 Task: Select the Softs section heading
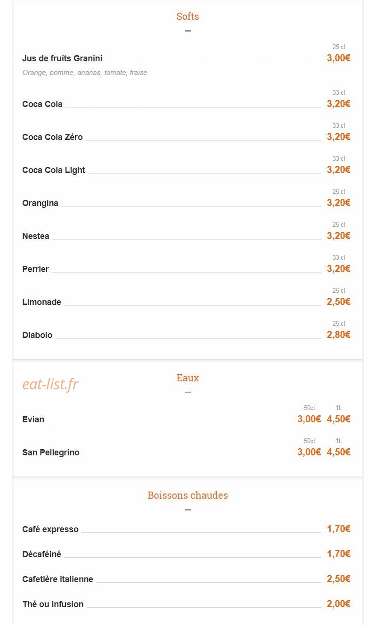click(x=187, y=16)
